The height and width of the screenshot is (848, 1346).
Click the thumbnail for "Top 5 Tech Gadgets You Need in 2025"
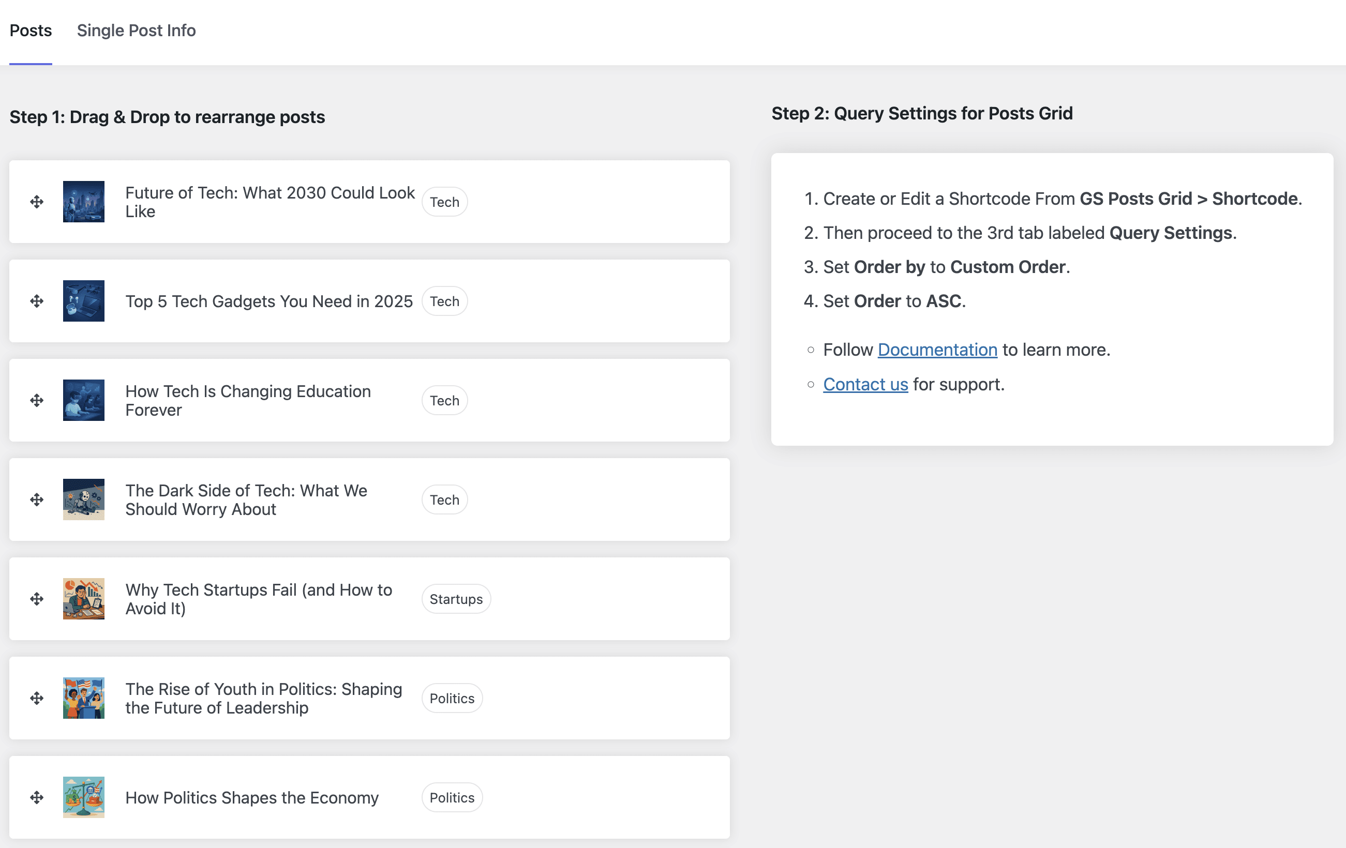coord(84,300)
